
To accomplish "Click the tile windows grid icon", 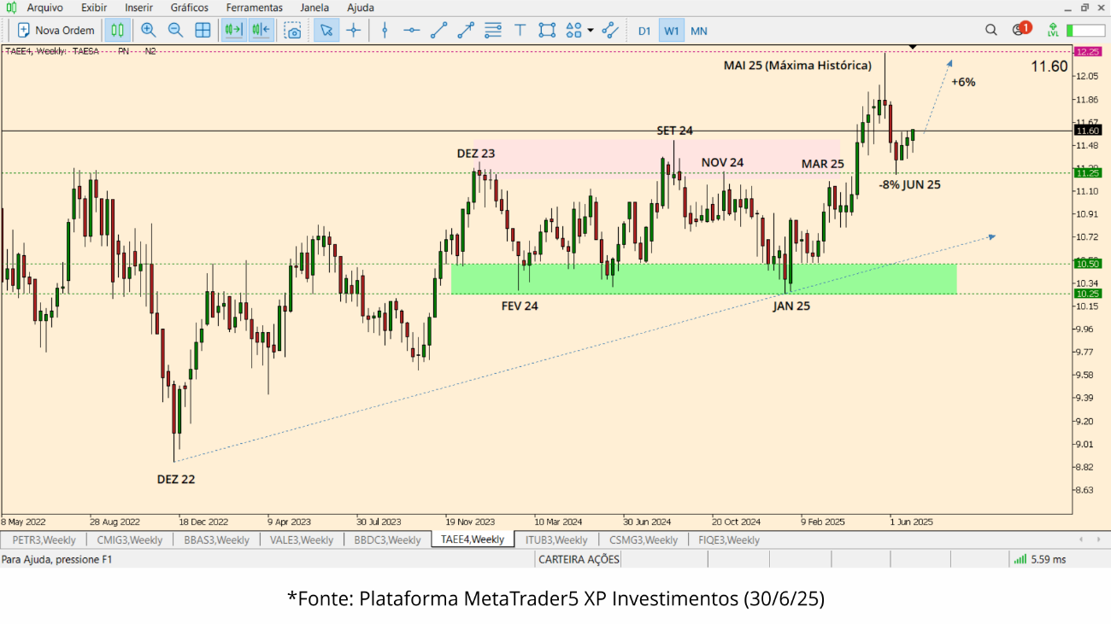I will [203, 31].
